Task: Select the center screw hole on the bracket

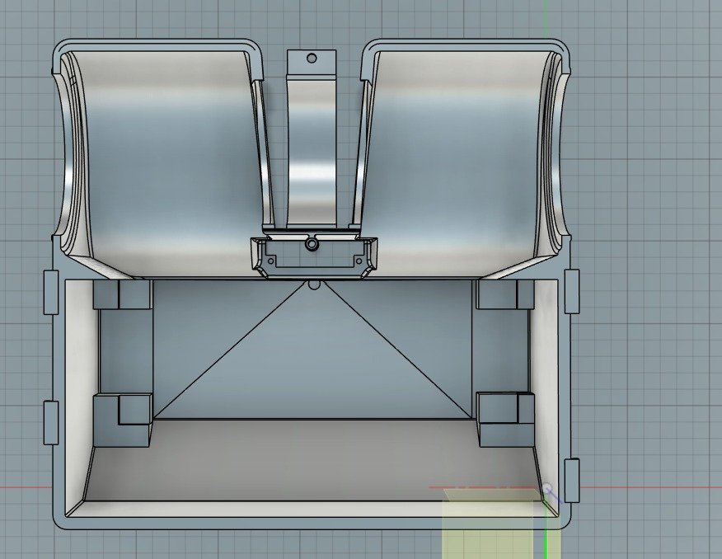Action: (312, 244)
